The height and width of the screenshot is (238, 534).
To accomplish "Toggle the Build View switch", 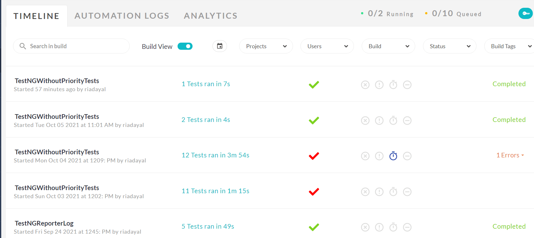I will (185, 46).
